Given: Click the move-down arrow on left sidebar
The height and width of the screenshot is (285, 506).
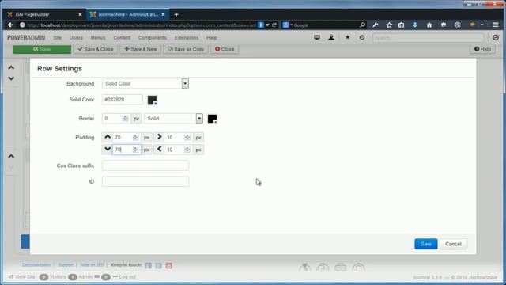Looking at the screenshot, I should (11, 78).
